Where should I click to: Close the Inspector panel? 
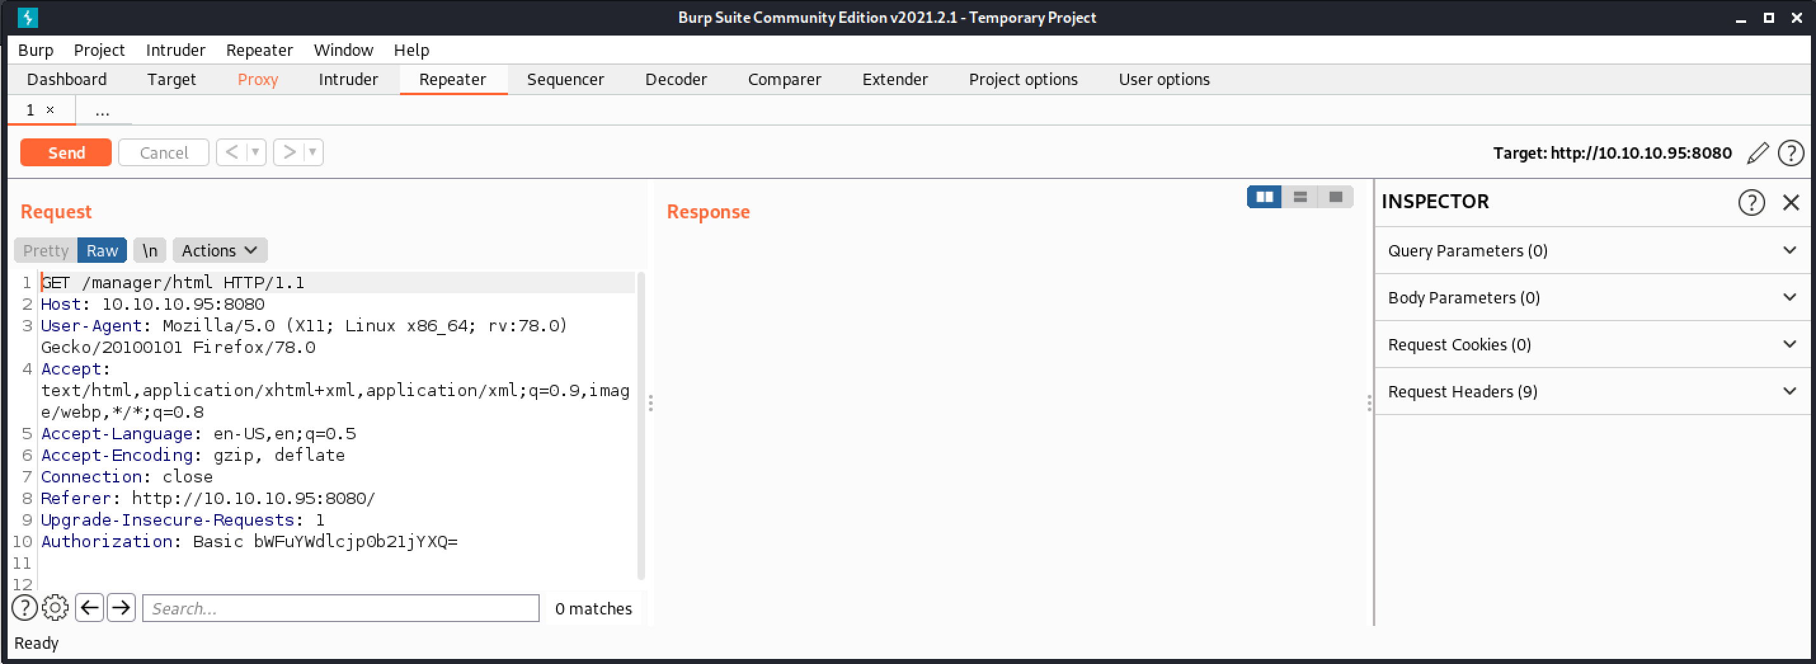click(1791, 203)
